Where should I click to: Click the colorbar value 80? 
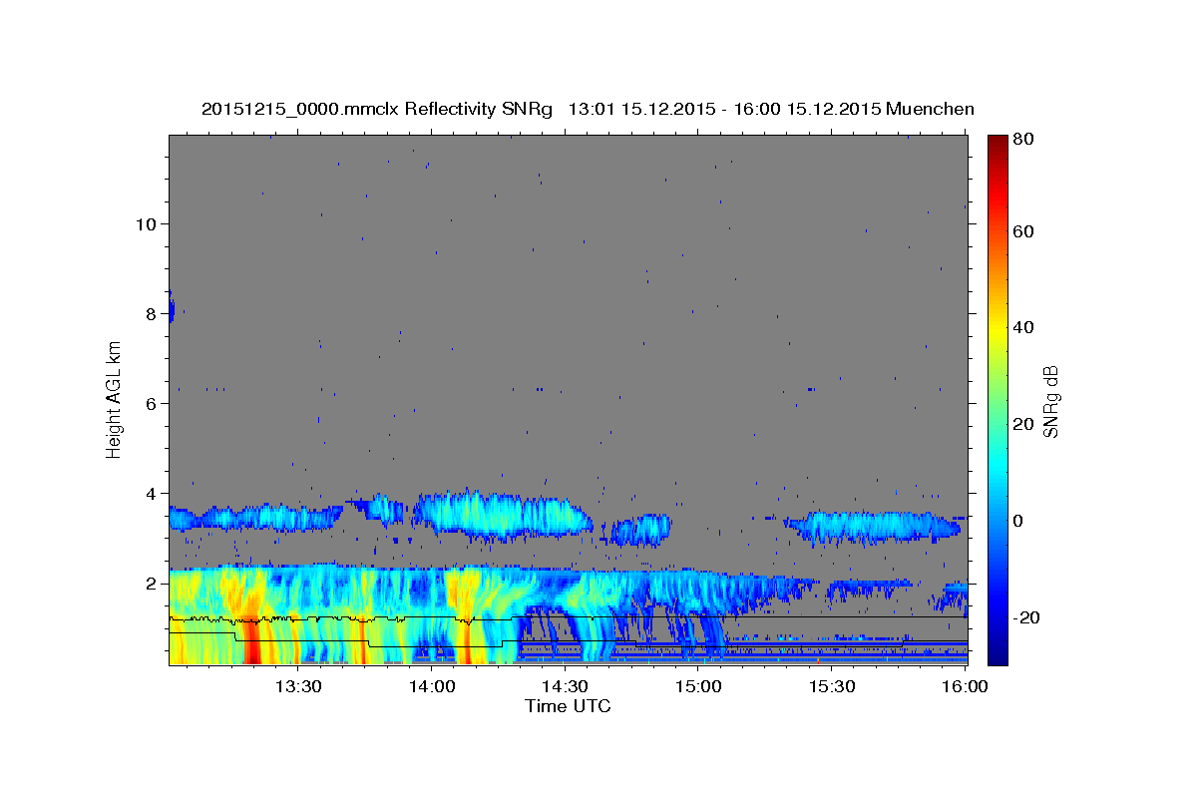point(1023,140)
